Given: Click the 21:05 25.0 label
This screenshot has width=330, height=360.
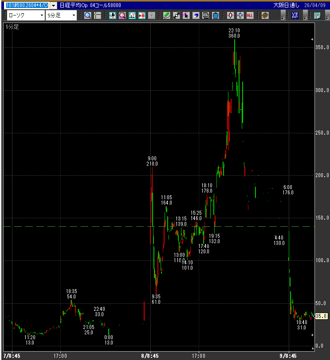Looking at the screenshot, I should 89,330.
